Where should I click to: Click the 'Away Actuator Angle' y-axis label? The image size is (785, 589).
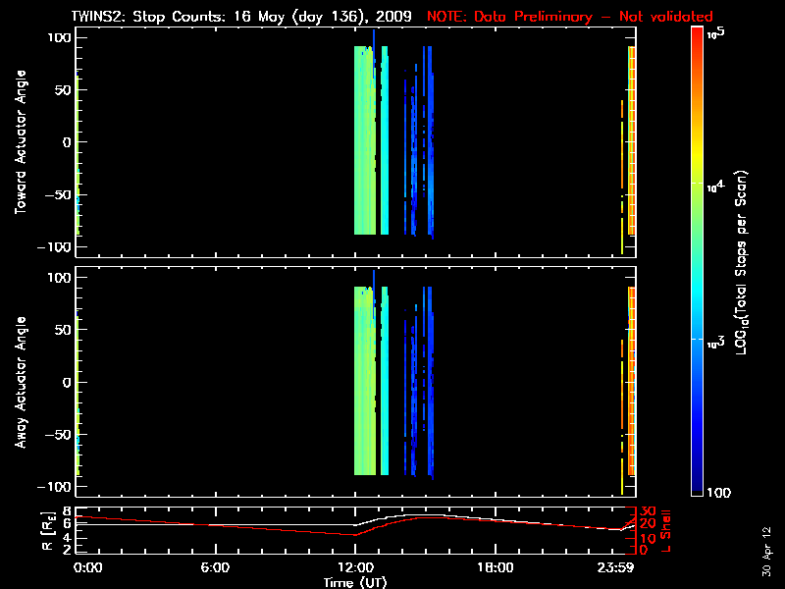pyautogui.click(x=19, y=383)
